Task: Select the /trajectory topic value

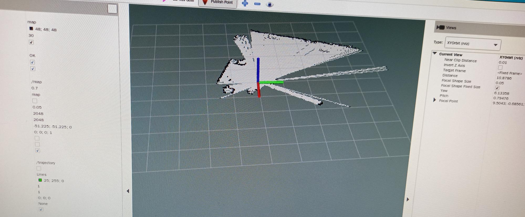Action: point(46,163)
